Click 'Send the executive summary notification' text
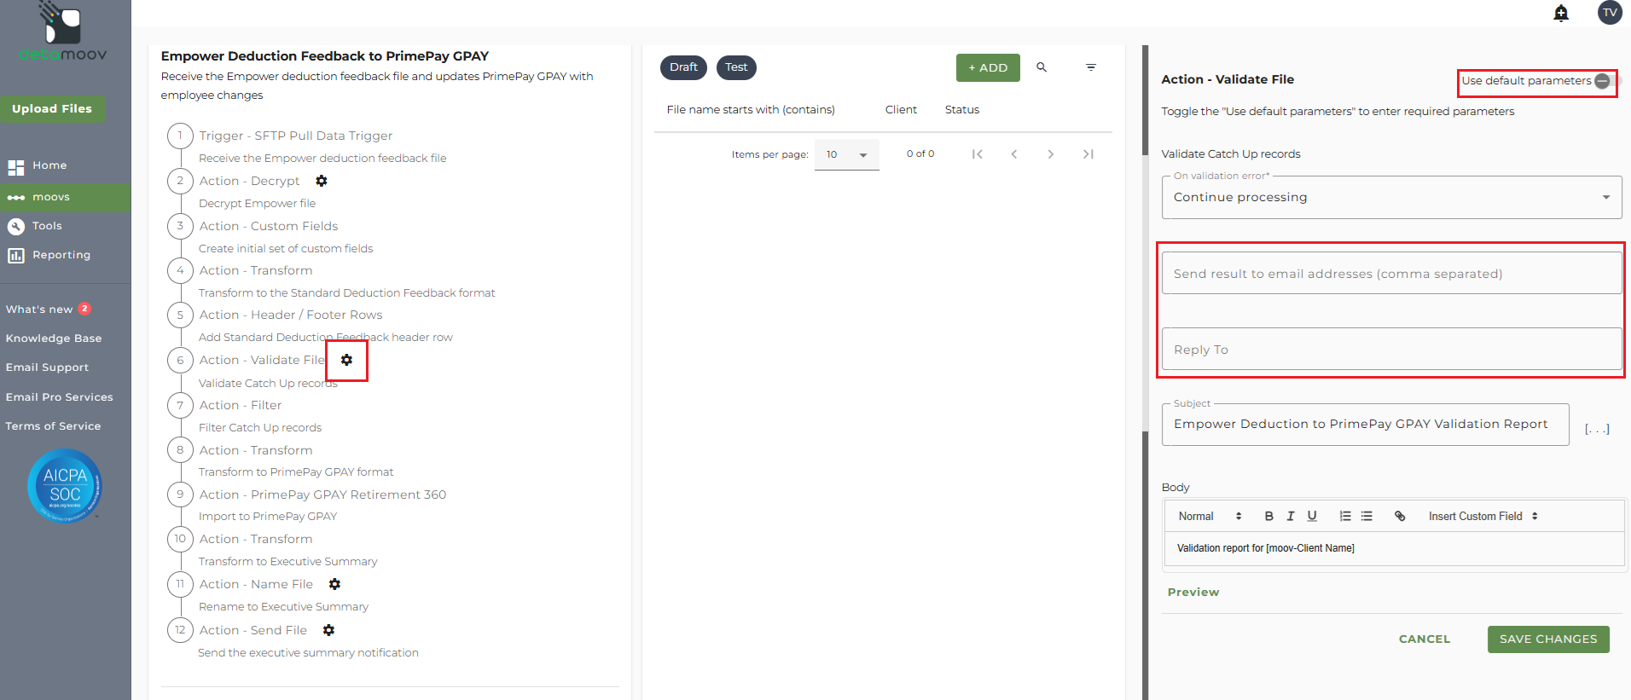 point(308,653)
